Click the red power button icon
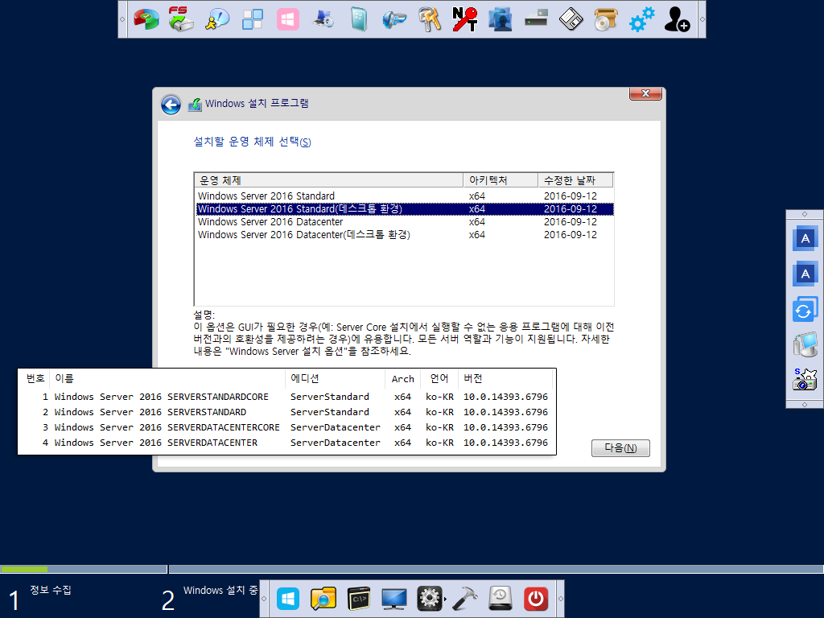 pos(536,599)
